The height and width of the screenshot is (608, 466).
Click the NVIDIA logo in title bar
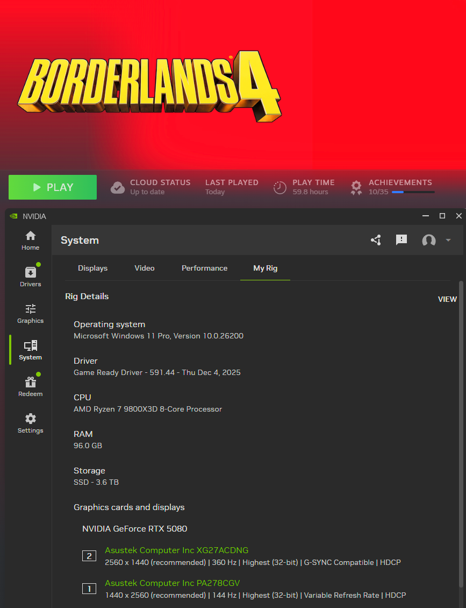[13, 216]
